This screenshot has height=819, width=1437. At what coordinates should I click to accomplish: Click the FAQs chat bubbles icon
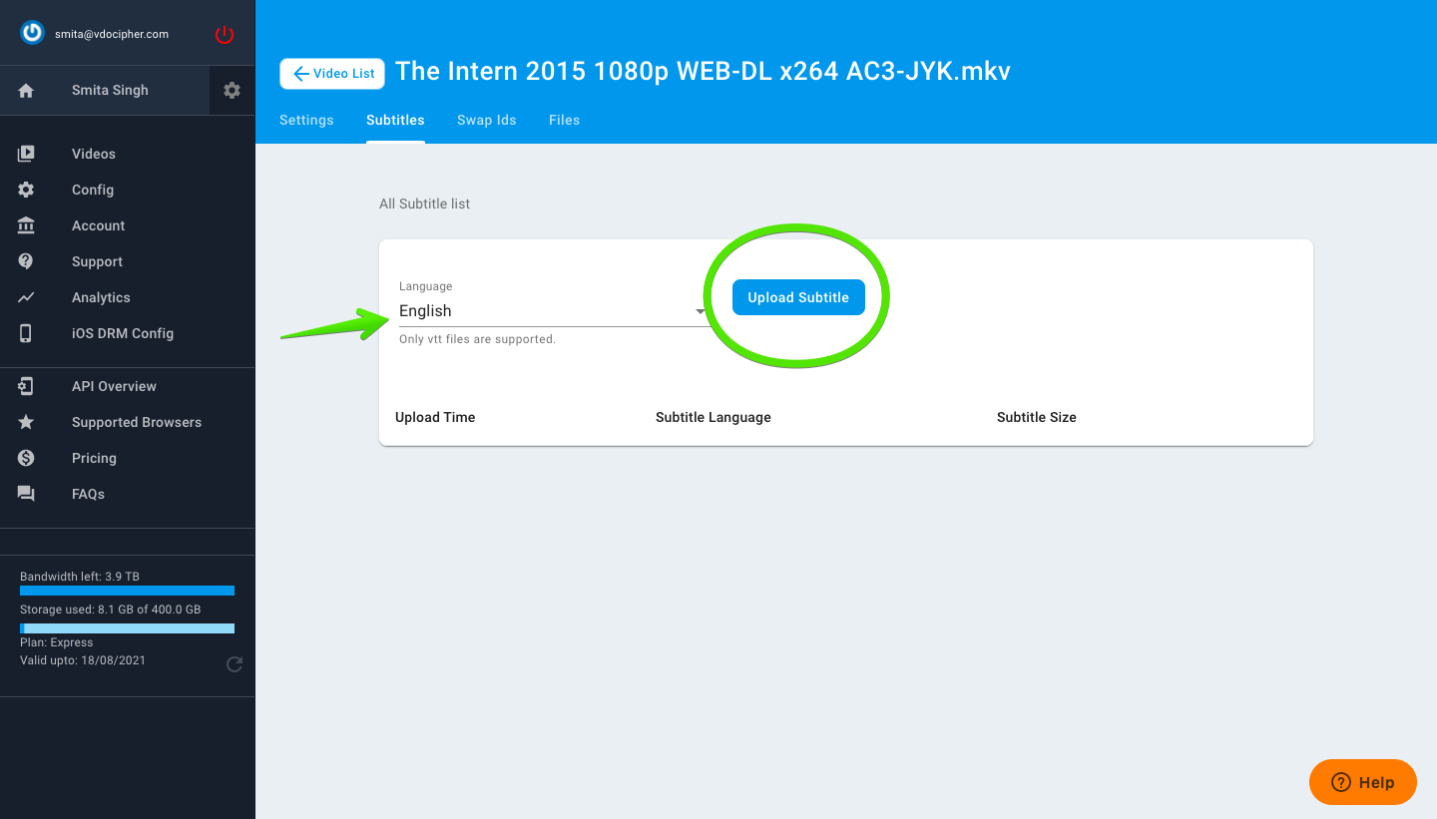(26, 494)
